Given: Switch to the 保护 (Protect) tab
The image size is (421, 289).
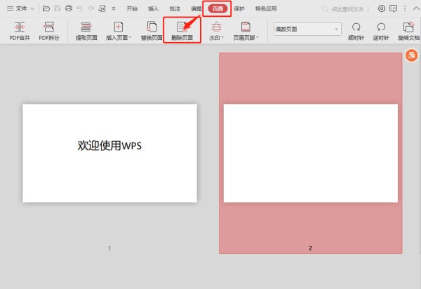Looking at the screenshot, I should click(239, 8).
